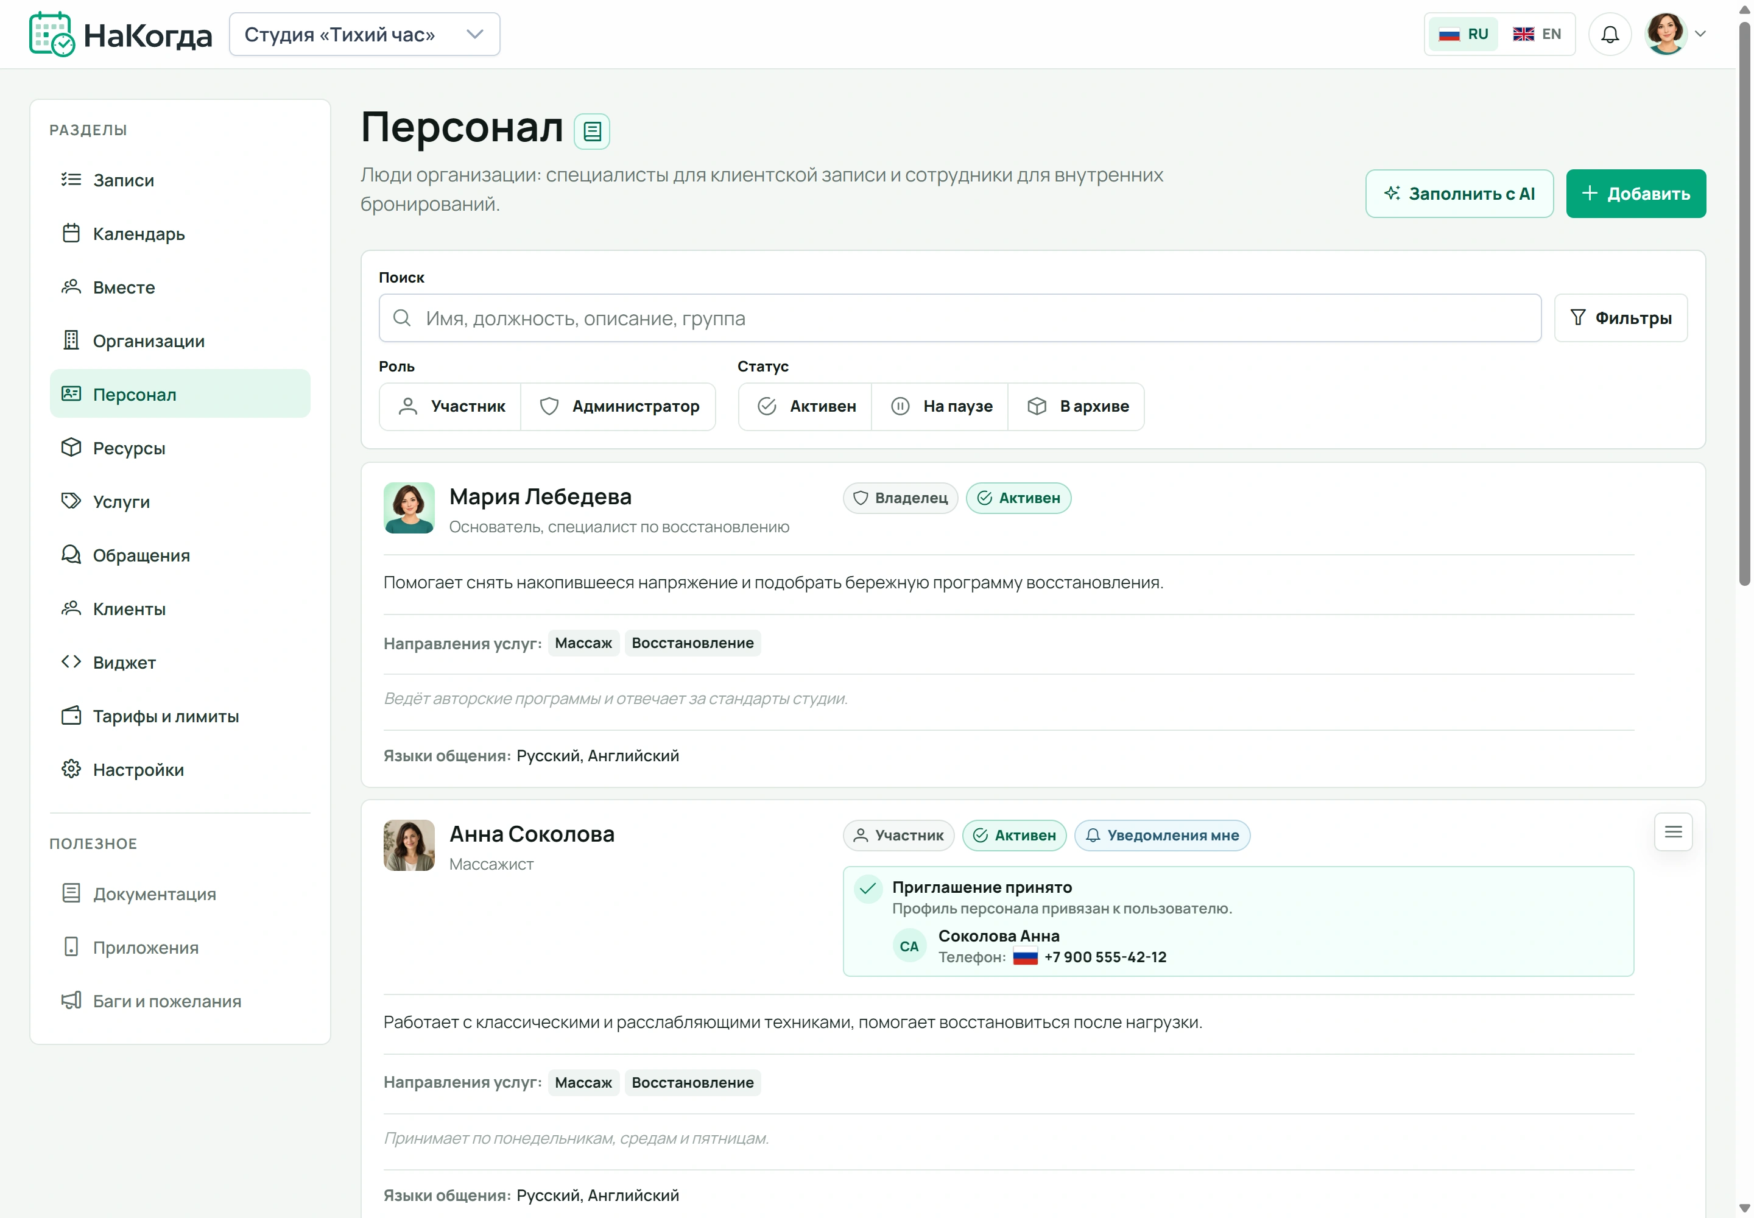The image size is (1754, 1218).
Task: Click the name Анна Соколова
Action: pyautogui.click(x=532, y=834)
